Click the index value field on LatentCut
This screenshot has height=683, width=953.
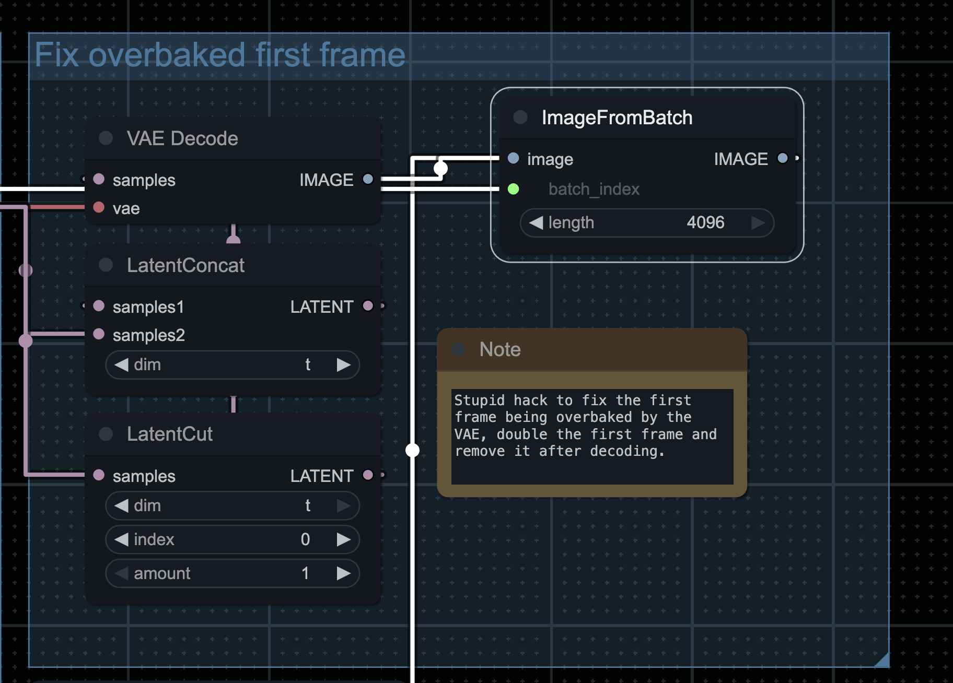pos(233,539)
